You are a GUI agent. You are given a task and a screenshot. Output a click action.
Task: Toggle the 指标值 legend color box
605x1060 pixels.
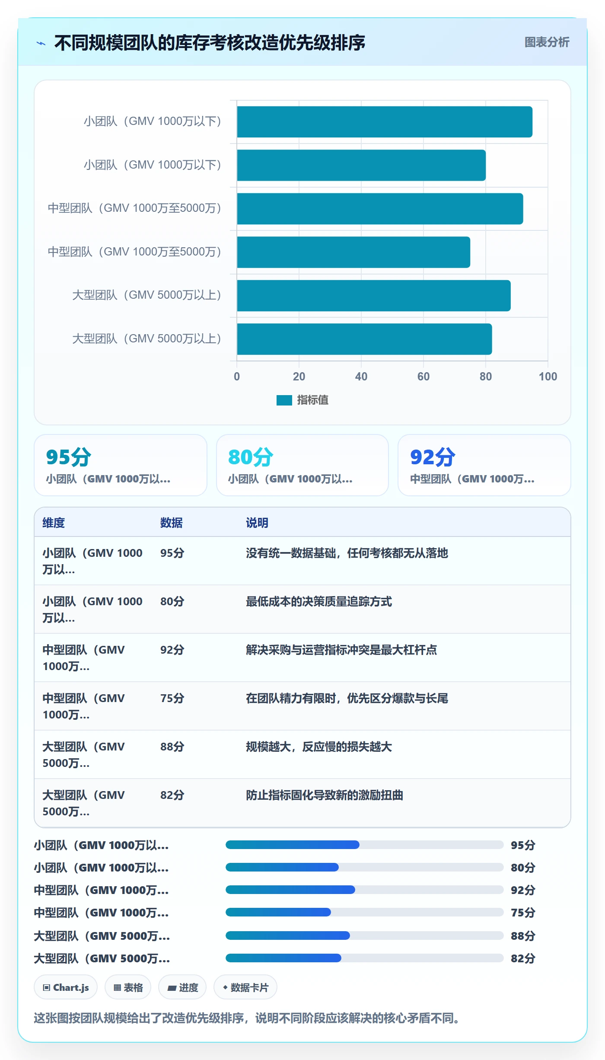(x=284, y=400)
